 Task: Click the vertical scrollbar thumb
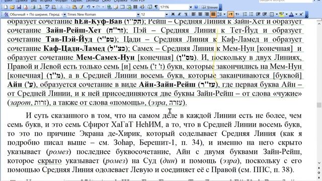pos(319,105)
